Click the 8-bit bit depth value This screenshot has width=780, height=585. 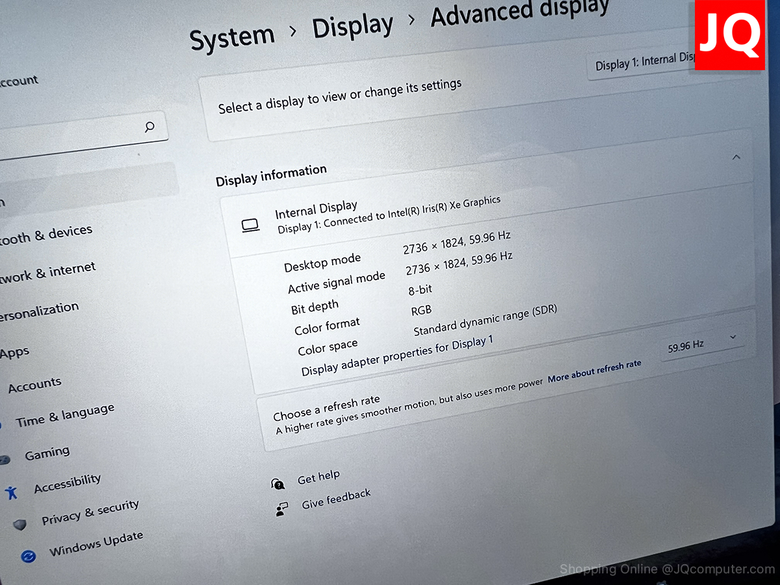(420, 291)
